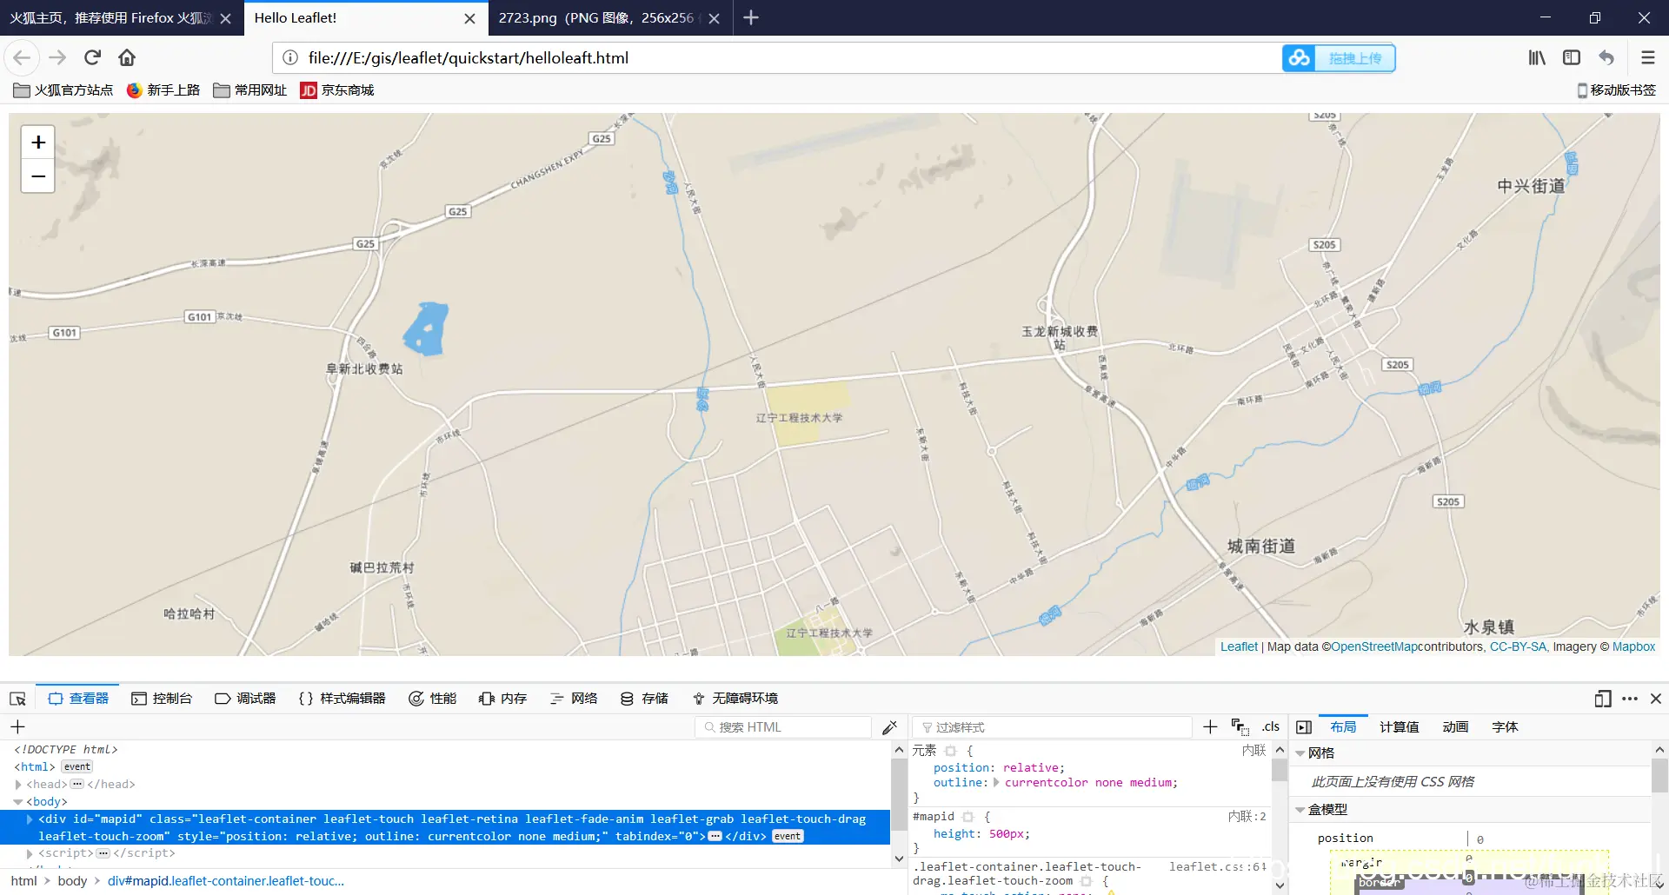Zoom out on the Leaflet map

click(38, 176)
